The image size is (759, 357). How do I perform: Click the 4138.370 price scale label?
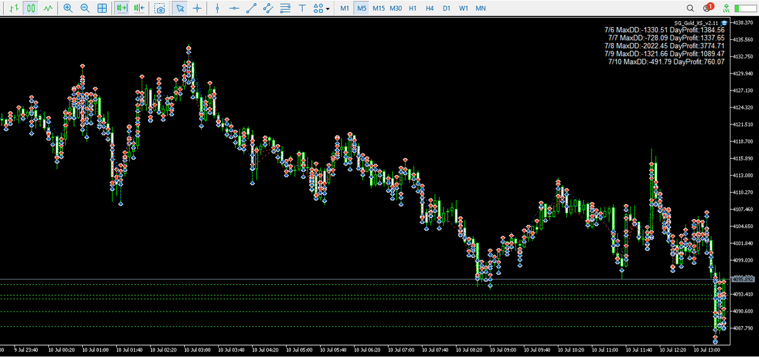click(x=742, y=23)
